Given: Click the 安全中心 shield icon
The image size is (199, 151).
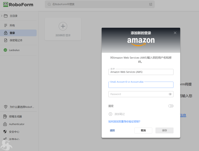Looking at the screenshot, I should [x=5, y=132].
